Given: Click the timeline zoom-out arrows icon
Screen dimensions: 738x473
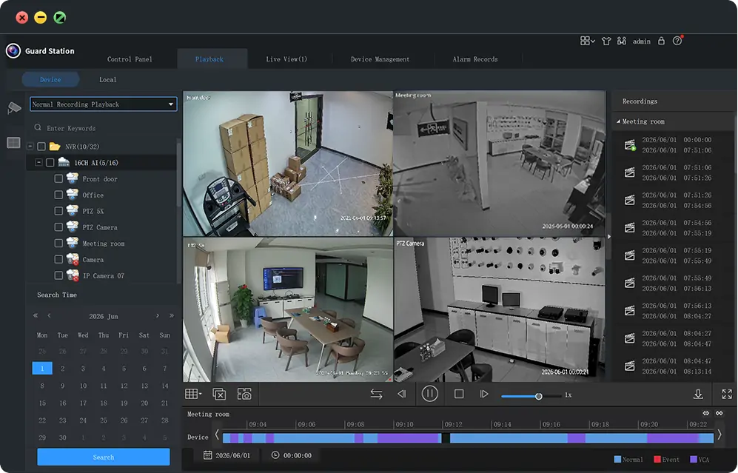Looking at the screenshot, I should click(x=706, y=413).
